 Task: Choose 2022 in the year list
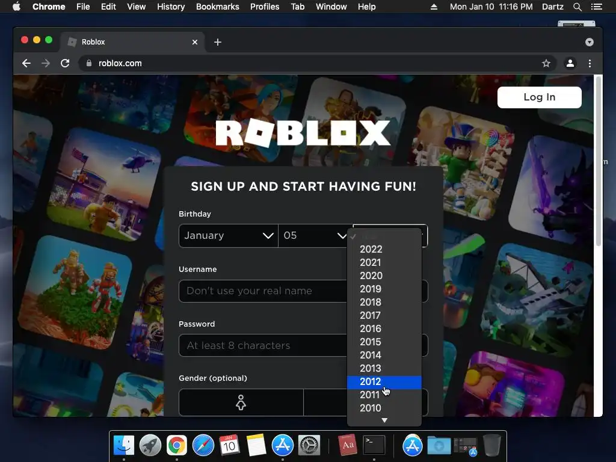point(384,249)
